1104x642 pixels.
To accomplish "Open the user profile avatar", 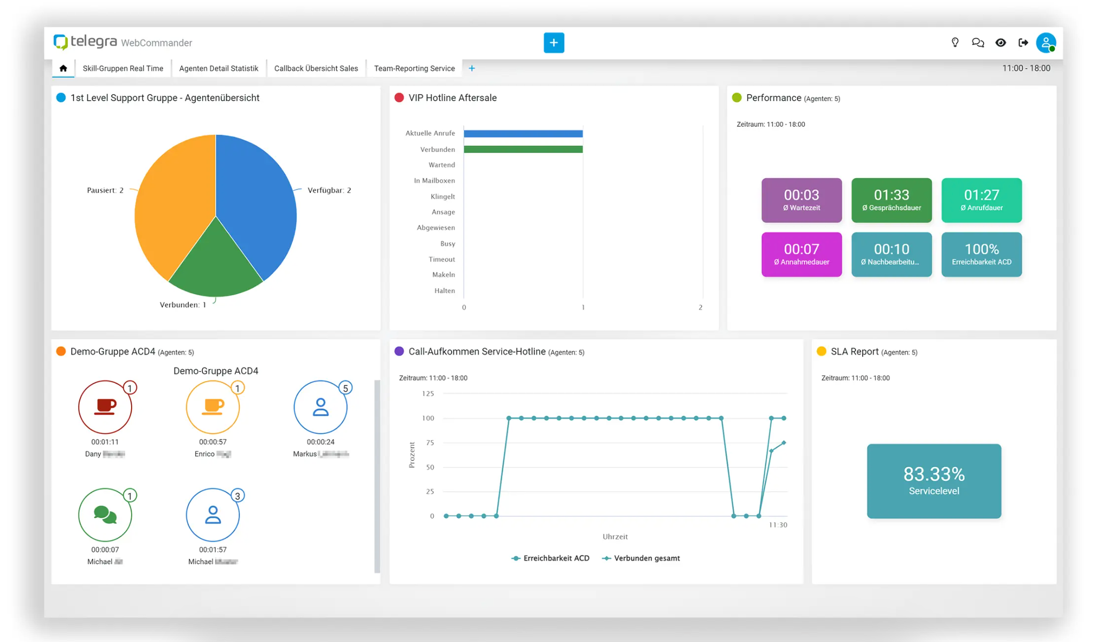I will (x=1046, y=43).
